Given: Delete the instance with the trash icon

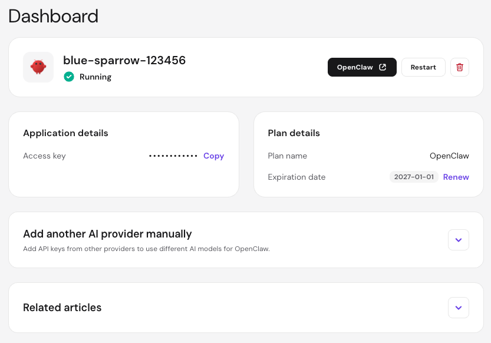Looking at the screenshot, I should 460,67.
